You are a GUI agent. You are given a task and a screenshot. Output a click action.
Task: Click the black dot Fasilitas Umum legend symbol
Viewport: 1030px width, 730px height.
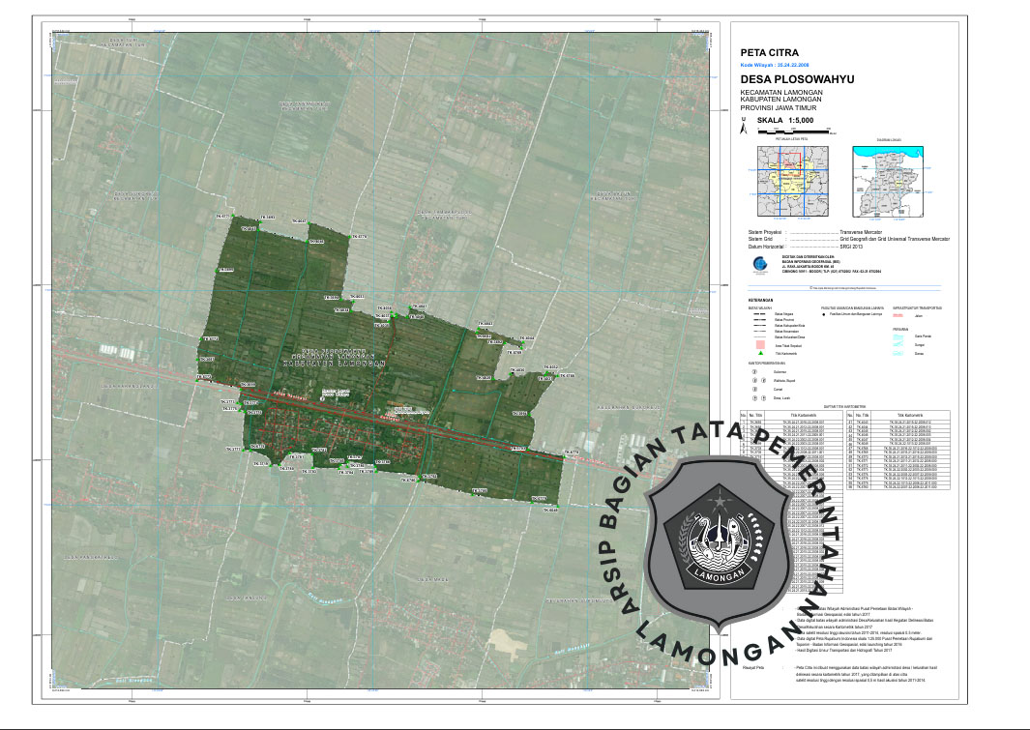(823, 314)
